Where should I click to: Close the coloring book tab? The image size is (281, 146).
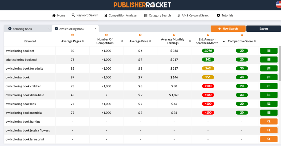[x=49, y=29]
